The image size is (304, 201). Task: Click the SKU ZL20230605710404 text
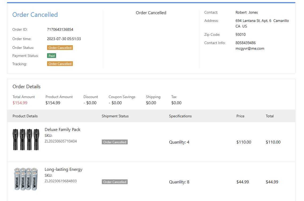tap(61, 141)
